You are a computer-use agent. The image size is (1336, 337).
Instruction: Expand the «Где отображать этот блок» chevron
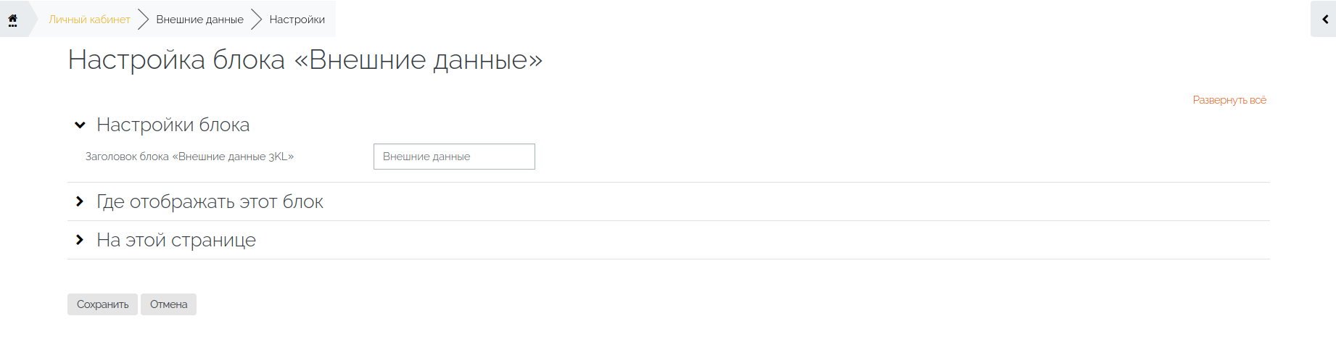coord(80,201)
